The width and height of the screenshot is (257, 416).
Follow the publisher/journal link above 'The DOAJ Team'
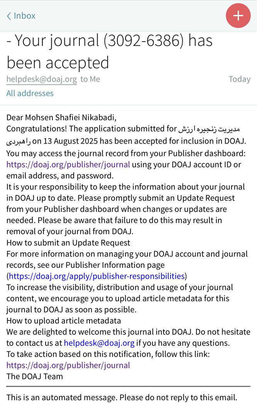tap(68, 365)
